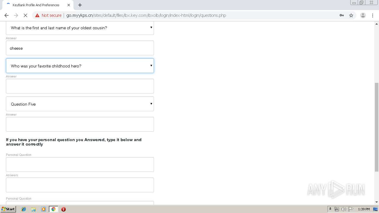379x213 pixels.
Task: Click the volume speaker tray icon
Action: coord(344,209)
